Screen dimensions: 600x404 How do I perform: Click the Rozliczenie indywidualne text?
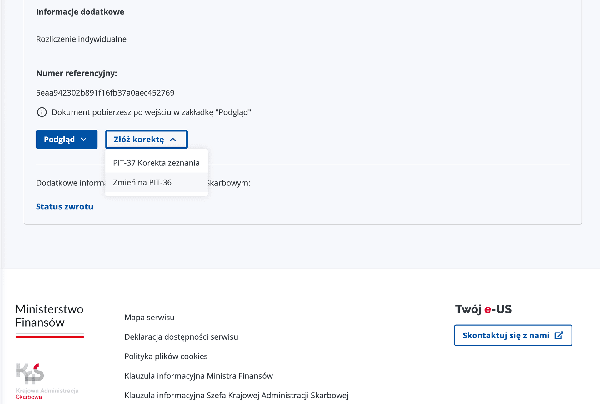point(81,39)
